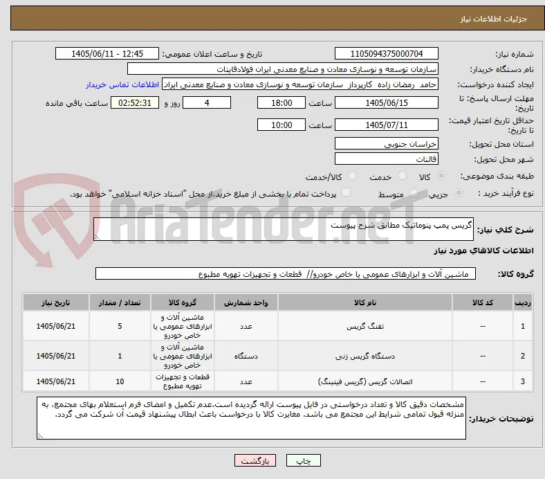This screenshot has height=479, width=545.
Task: Click the price validity date 1405/07/11
Action: point(386,125)
